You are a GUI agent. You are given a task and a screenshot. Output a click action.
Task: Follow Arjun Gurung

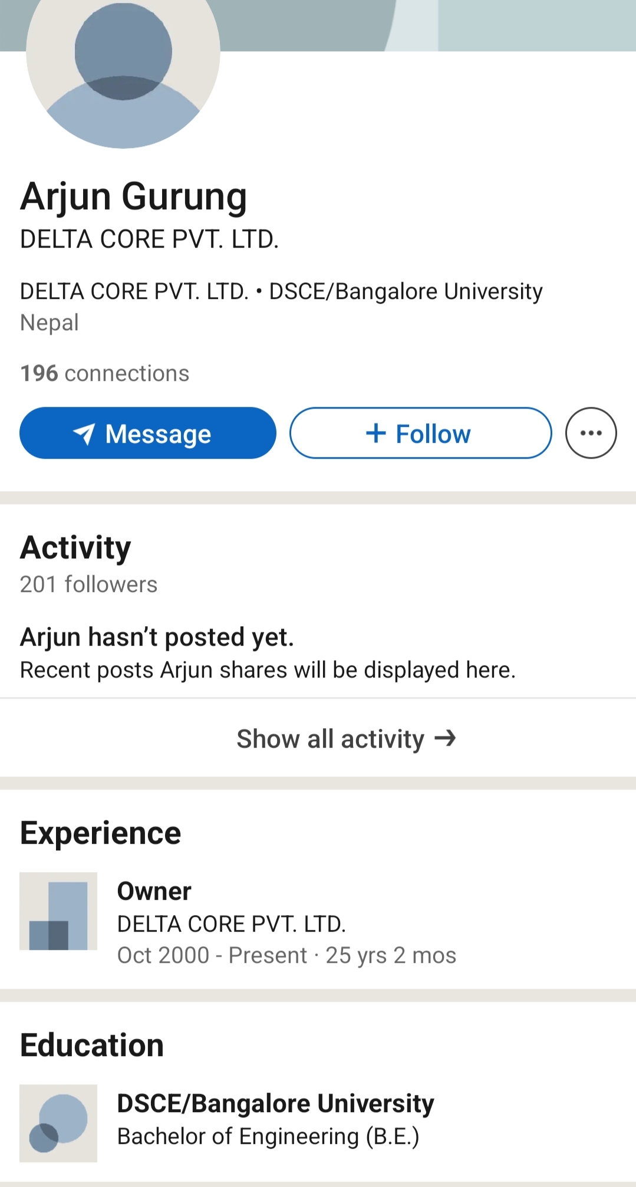[420, 433]
